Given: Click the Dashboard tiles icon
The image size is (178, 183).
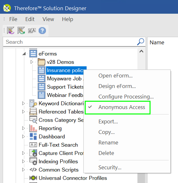Looking at the screenshot, I should (x=33, y=136).
